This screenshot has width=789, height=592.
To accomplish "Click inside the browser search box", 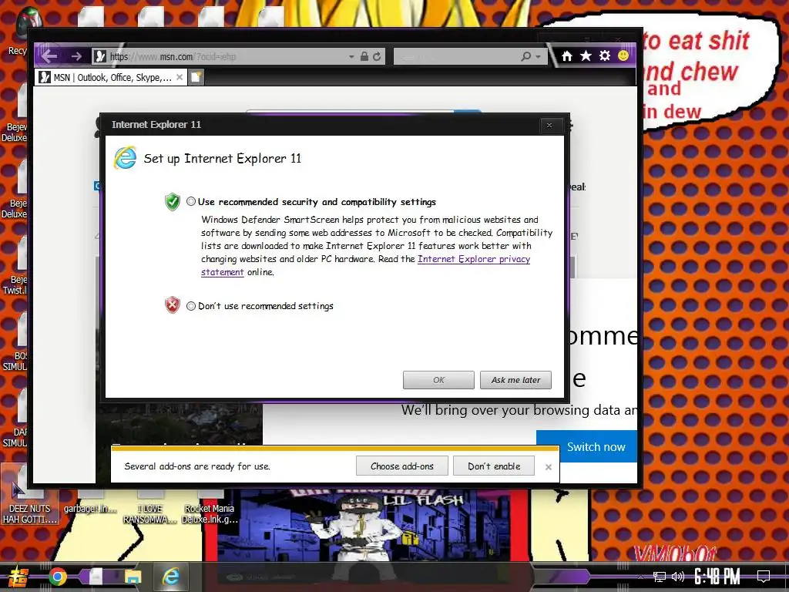I will 457,56.
